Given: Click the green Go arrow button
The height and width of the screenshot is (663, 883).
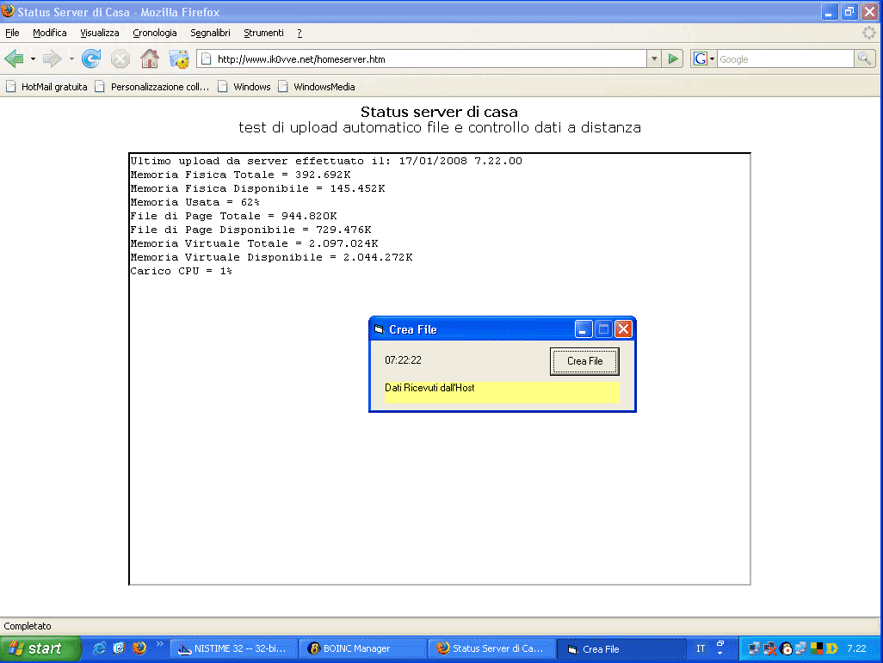Looking at the screenshot, I should (673, 58).
